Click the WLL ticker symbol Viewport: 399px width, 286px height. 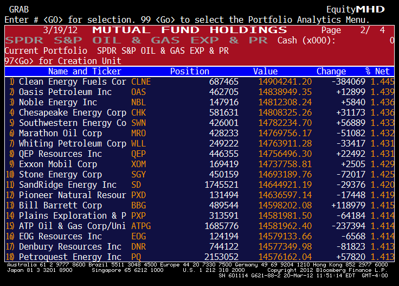138,143
